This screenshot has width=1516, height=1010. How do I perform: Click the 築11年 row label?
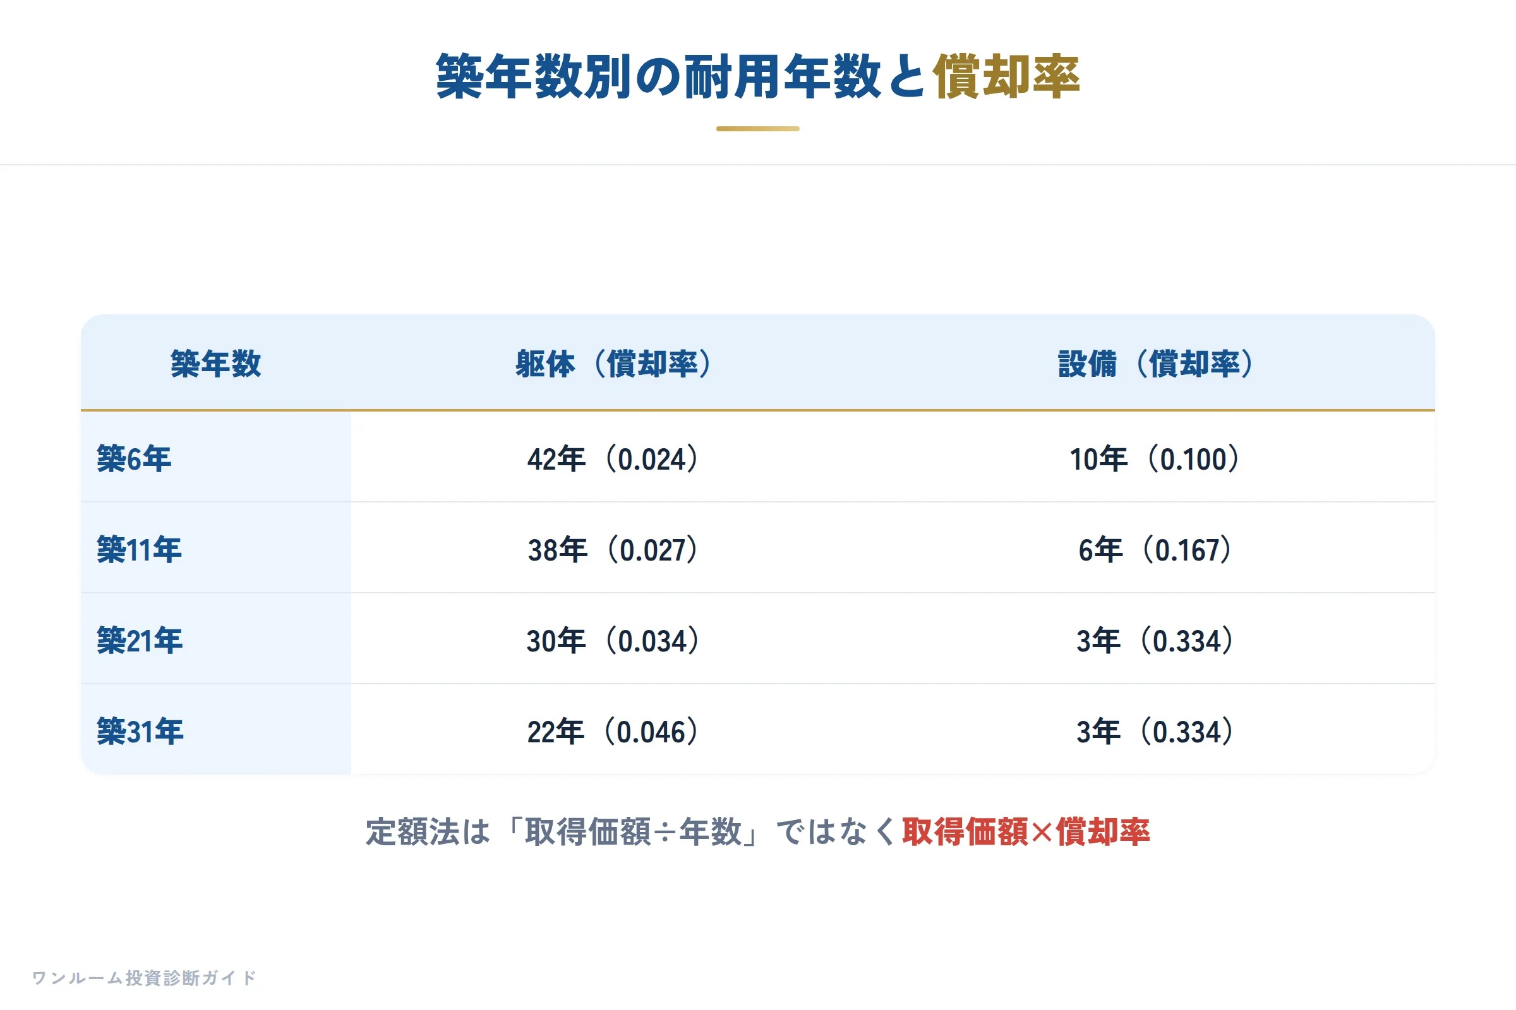tap(139, 549)
